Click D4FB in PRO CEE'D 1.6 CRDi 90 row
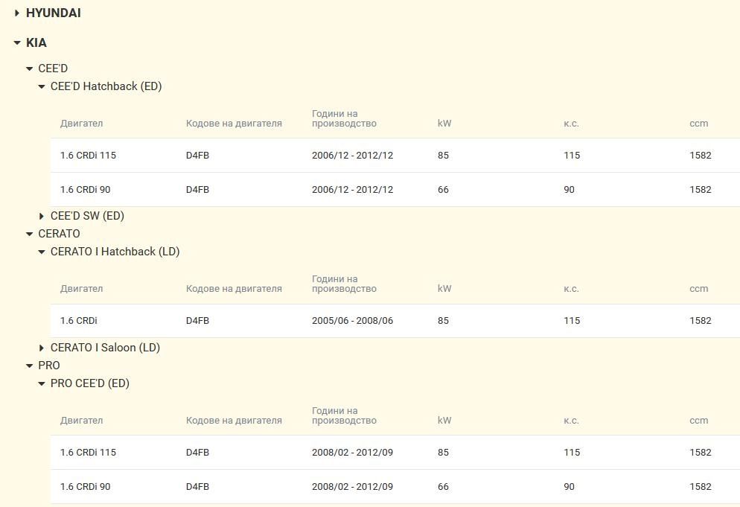The image size is (740, 507). [x=197, y=487]
